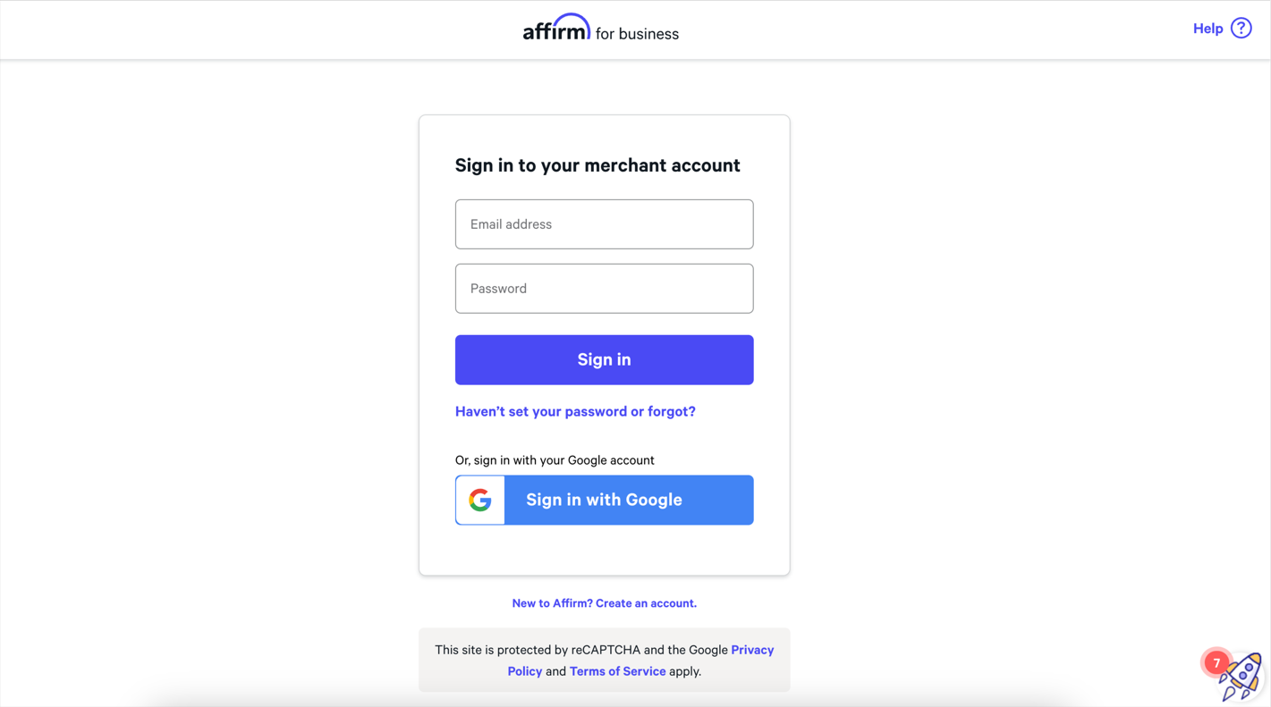The image size is (1271, 707).
Task: Open the 'New to Affirm? Create an account' link
Action: pyautogui.click(x=604, y=603)
